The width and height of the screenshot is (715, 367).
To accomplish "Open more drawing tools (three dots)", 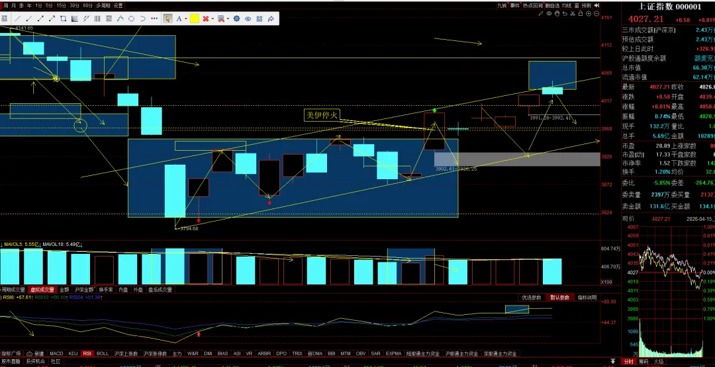I will click(154, 19).
